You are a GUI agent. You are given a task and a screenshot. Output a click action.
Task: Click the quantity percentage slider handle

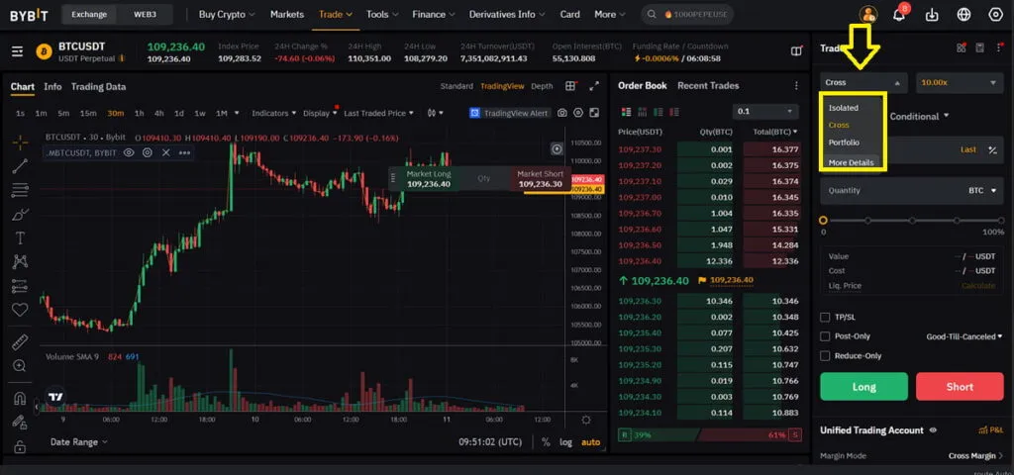(823, 221)
